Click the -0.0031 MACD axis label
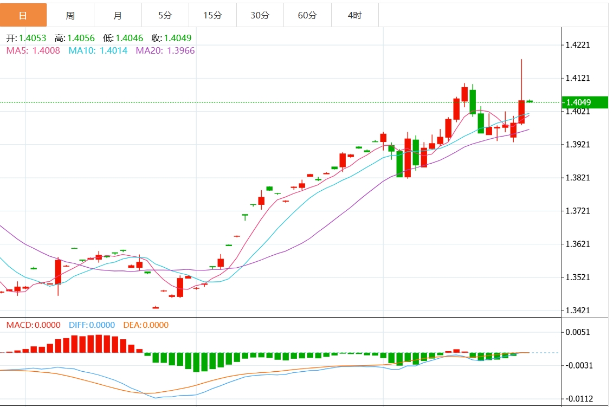The image size is (613, 407). 579,366
